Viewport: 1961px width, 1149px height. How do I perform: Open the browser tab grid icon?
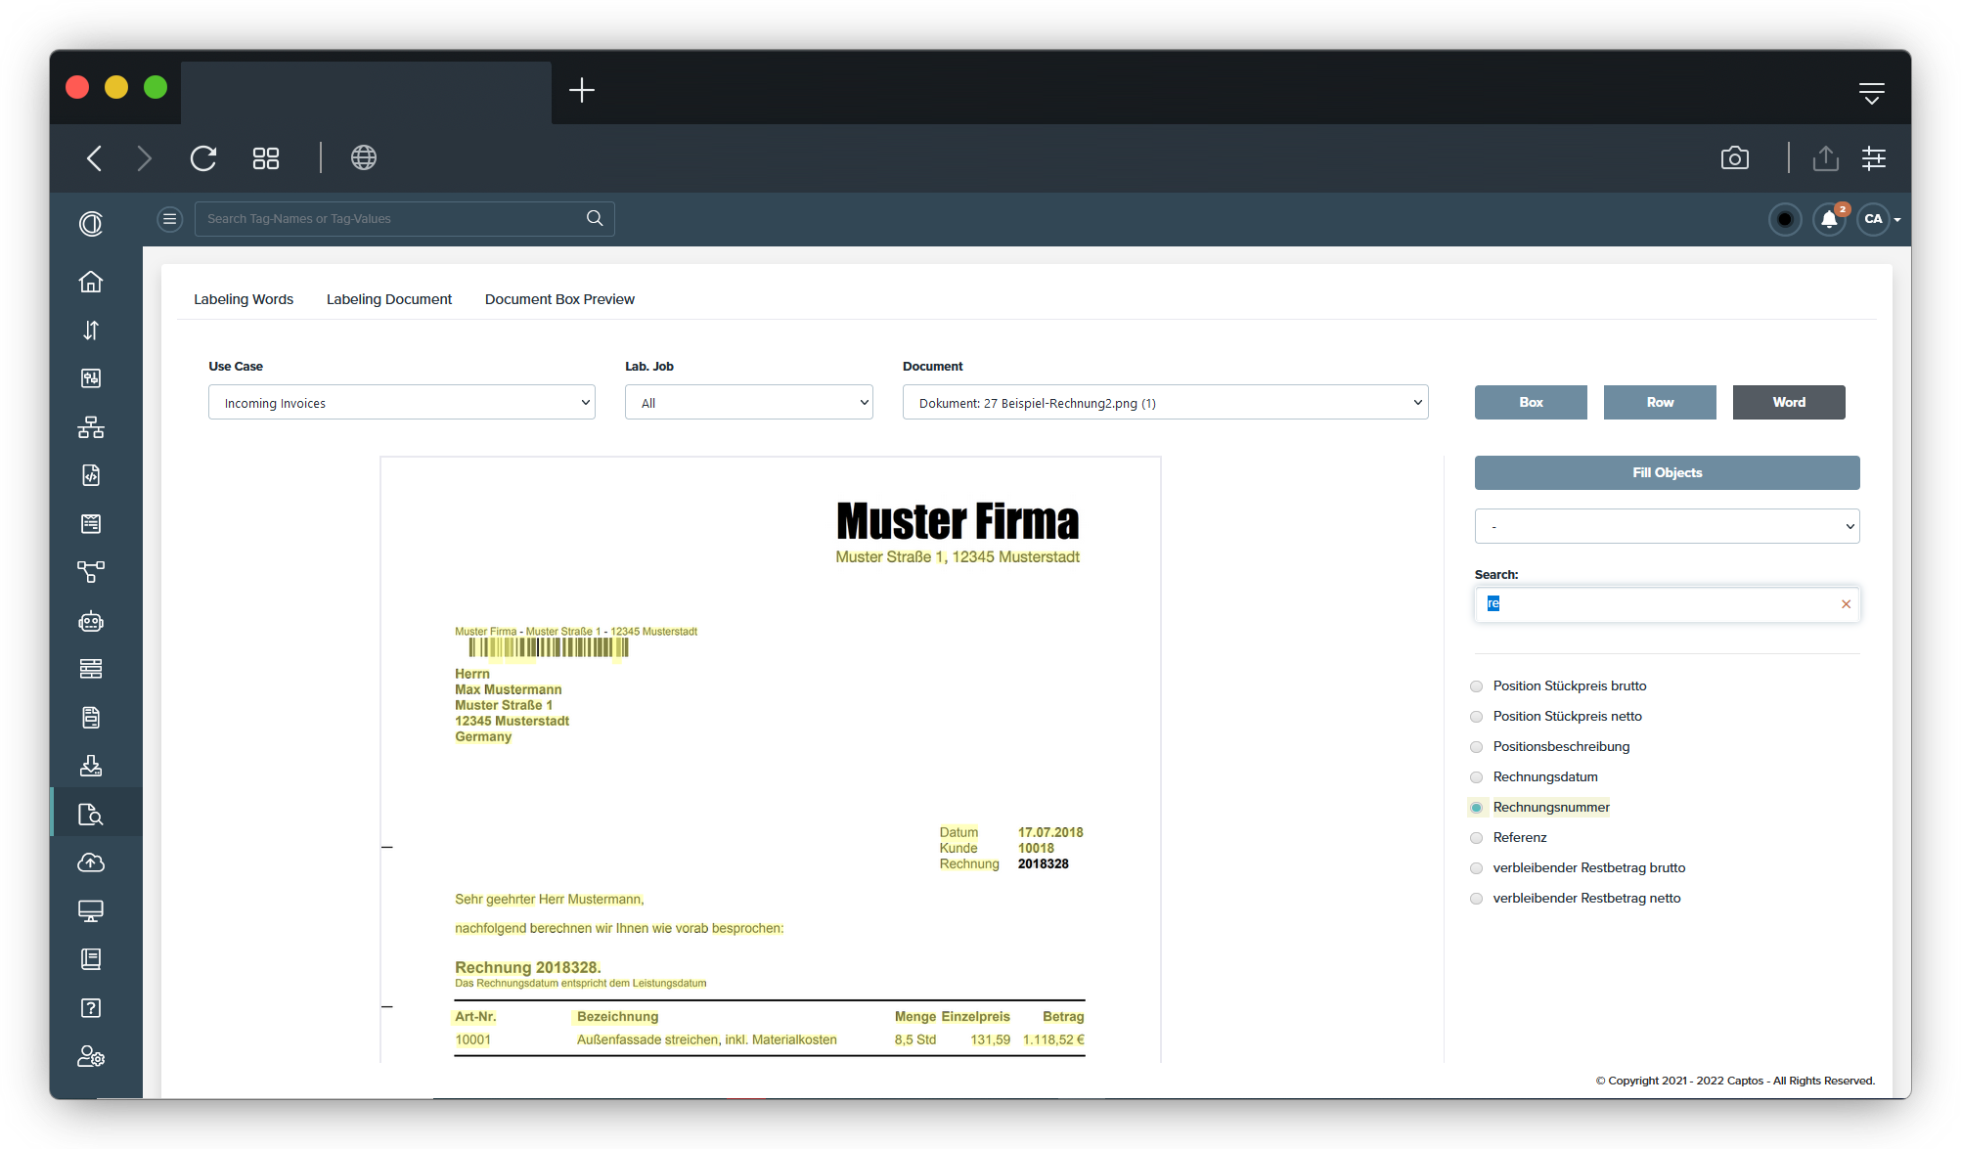266,158
